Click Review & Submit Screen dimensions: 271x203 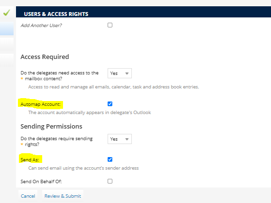[x=63, y=196]
